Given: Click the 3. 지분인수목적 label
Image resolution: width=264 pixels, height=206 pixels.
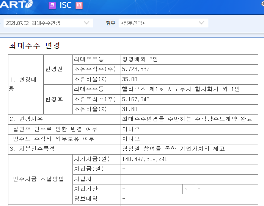Looking at the screenshot, I should pyautogui.click(x=32, y=149).
